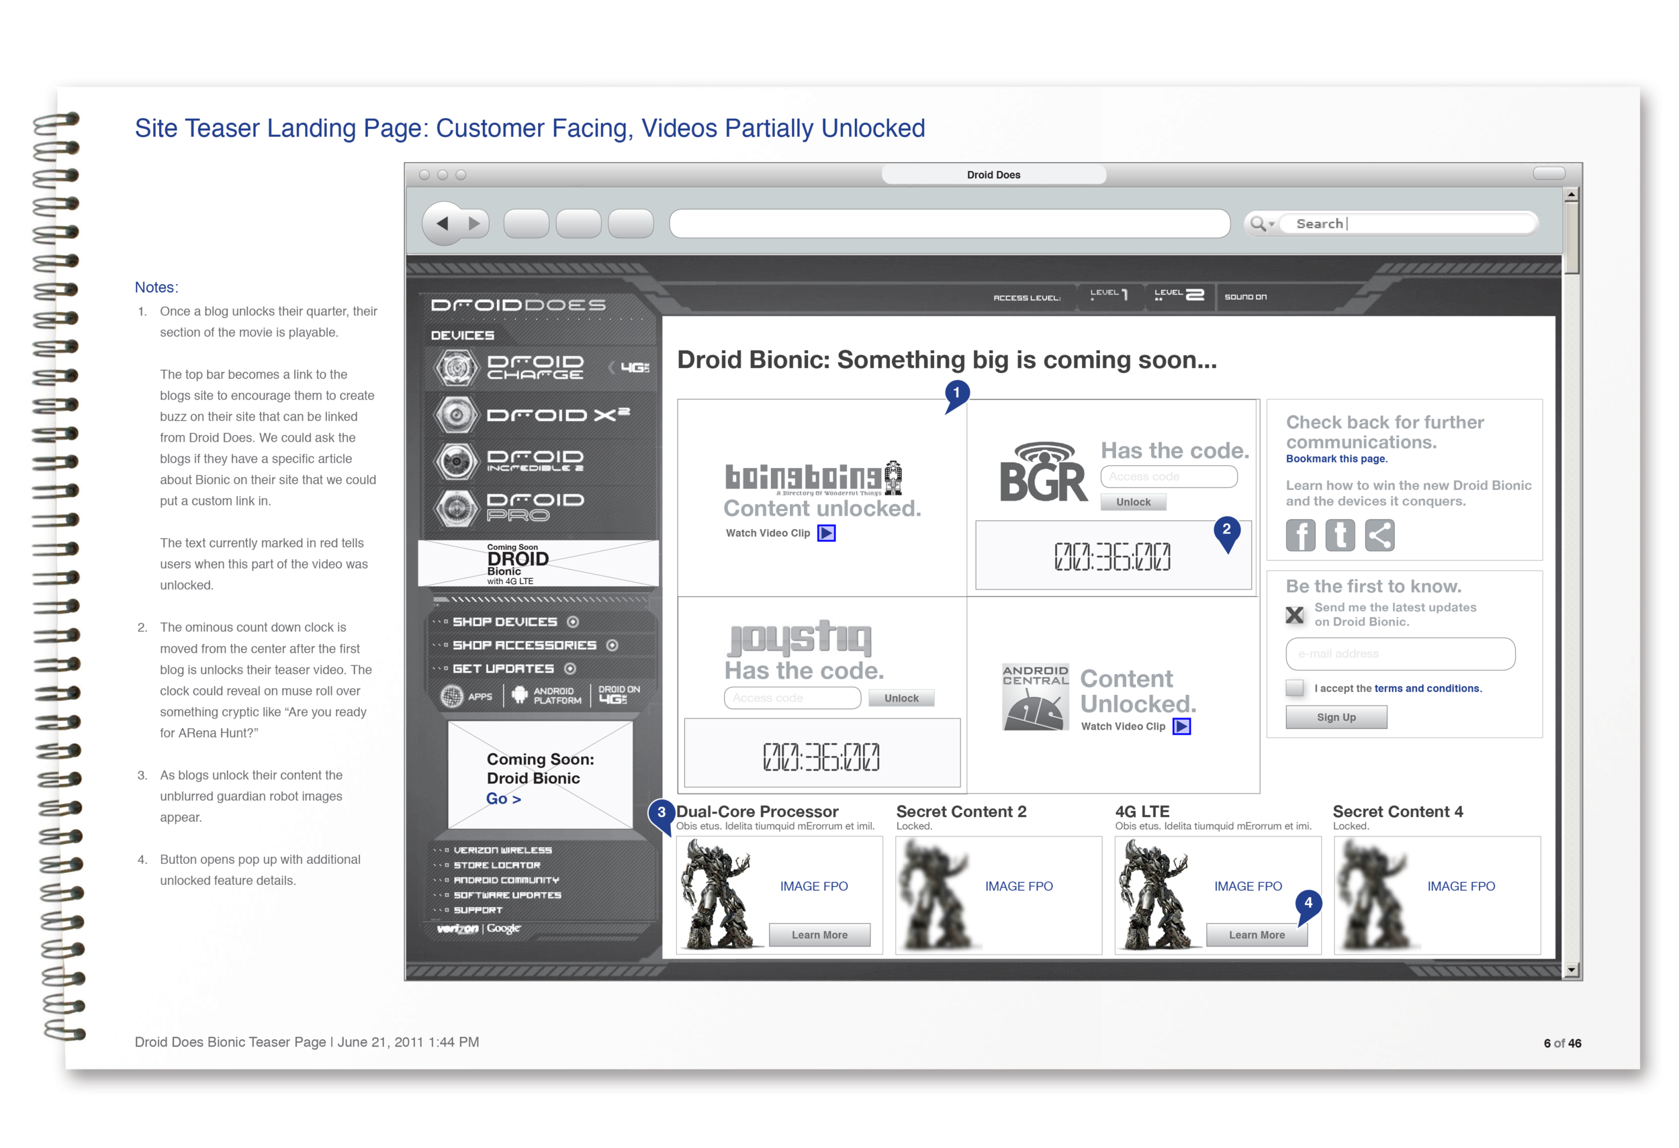Open Store Locator footer link
This screenshot has height=1148, width=1679.
pyautogui.click(x=496, y=865)
